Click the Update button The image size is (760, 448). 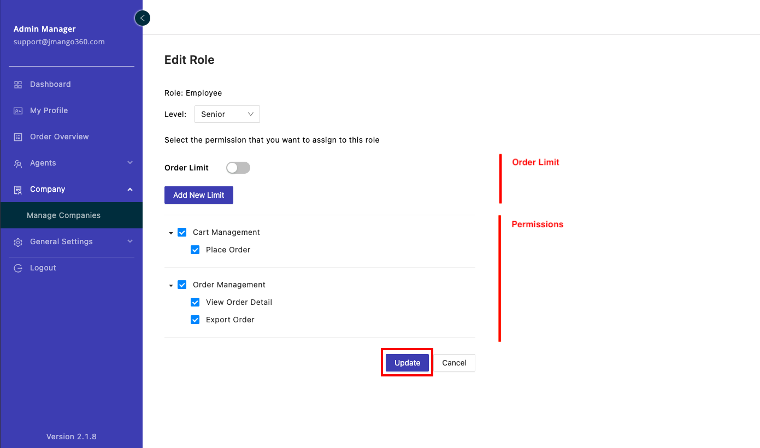tap(407, 363)
